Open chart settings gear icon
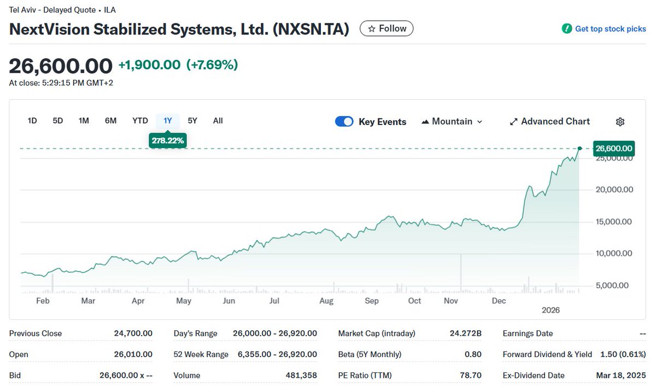Screen dimensions: 656x386 pos(620,122)
